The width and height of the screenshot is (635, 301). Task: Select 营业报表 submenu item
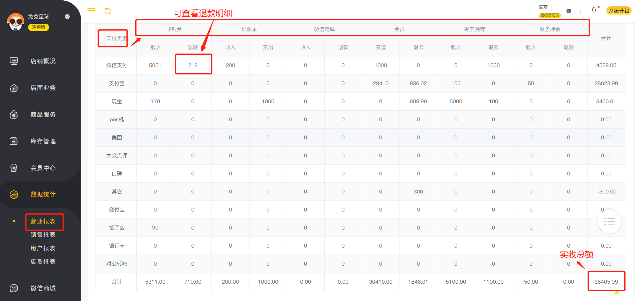43,221
